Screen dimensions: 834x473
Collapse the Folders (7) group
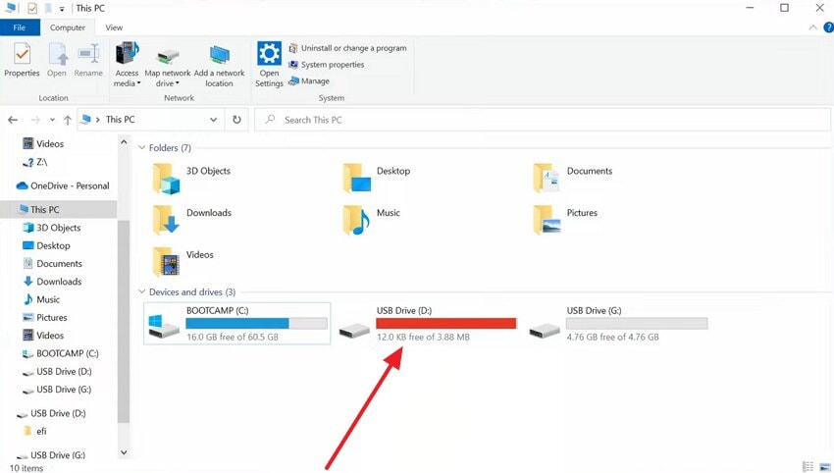141,147
